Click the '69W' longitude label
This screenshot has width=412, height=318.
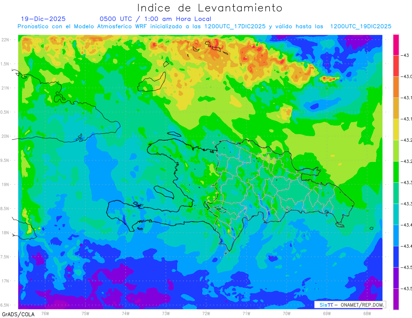pos(327,313)
